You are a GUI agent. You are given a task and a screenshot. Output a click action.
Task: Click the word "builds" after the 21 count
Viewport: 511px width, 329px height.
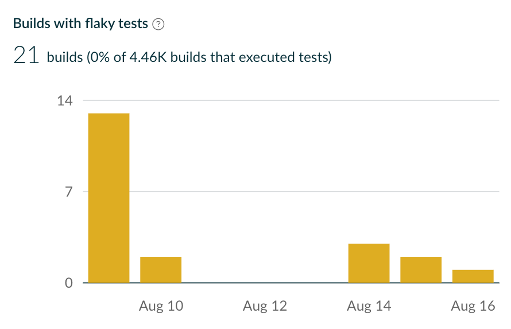[65, 57]
